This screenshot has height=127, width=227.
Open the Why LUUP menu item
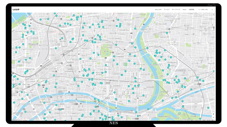point(158,10)
